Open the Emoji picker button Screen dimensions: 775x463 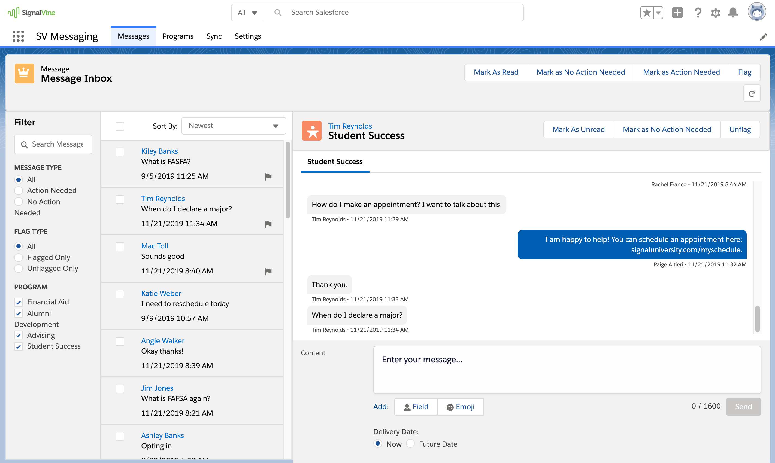(460, 407)
